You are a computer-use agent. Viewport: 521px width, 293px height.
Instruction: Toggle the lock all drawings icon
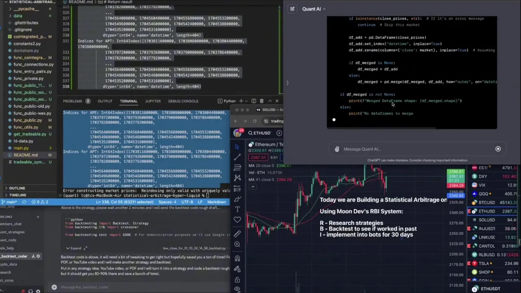[x=237, y=280]
